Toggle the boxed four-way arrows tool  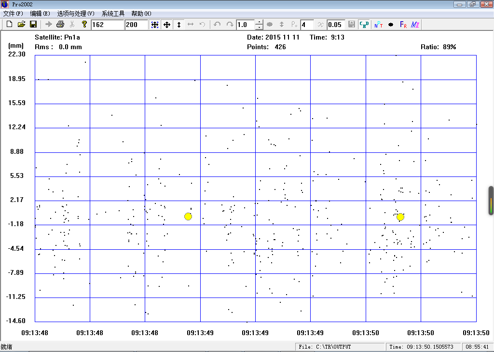click(x=155, y=25)
